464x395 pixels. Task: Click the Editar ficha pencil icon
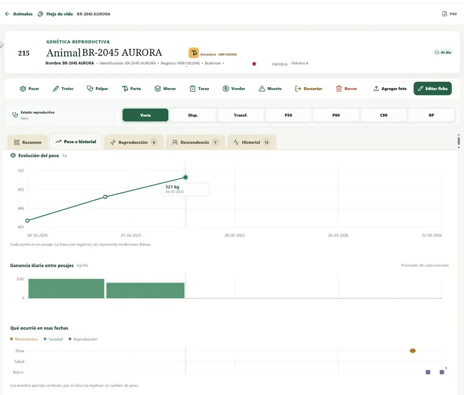click(x=420, y=89)
